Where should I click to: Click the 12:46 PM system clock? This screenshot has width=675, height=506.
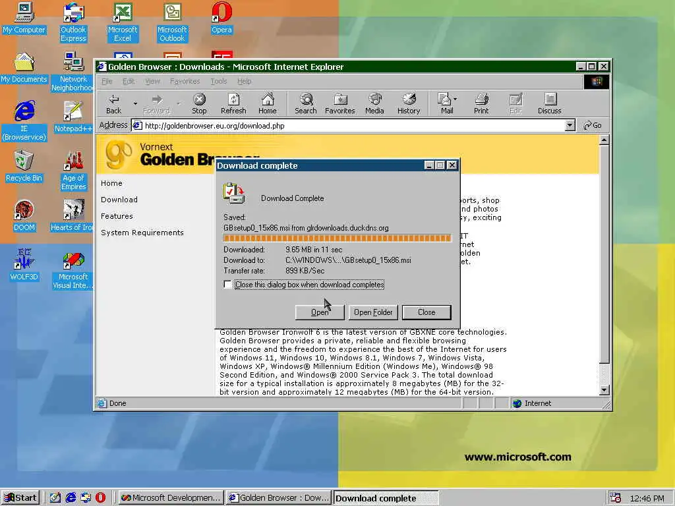click(x=647, y=498)
